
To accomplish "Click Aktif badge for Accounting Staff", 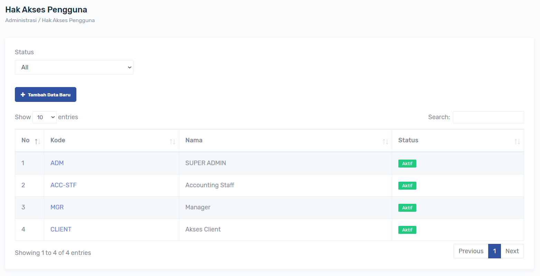I will coord(407,186).
